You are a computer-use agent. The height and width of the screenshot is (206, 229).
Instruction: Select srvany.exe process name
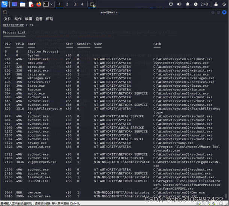click(x=37, y=143)
